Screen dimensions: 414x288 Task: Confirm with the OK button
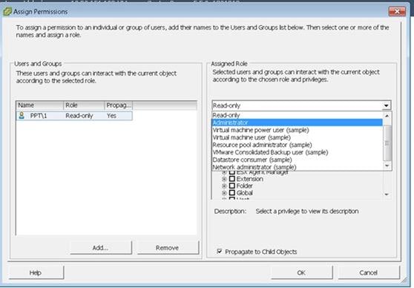[301, 272]
